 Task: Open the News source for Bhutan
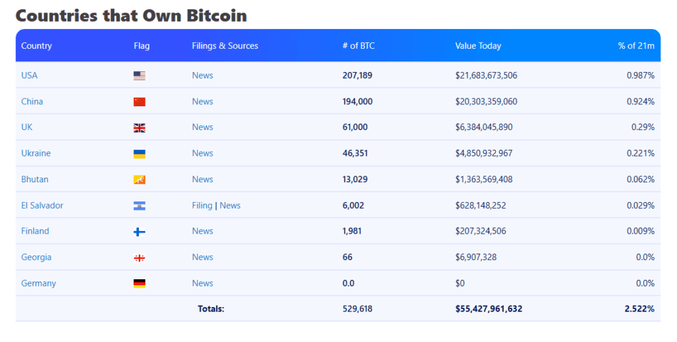[x=202, y=180]
